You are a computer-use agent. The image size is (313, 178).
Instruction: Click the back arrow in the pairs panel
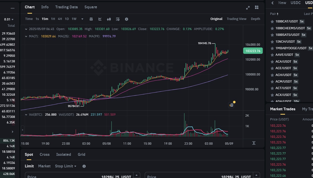pyautogui.click(x=272, y=3)
